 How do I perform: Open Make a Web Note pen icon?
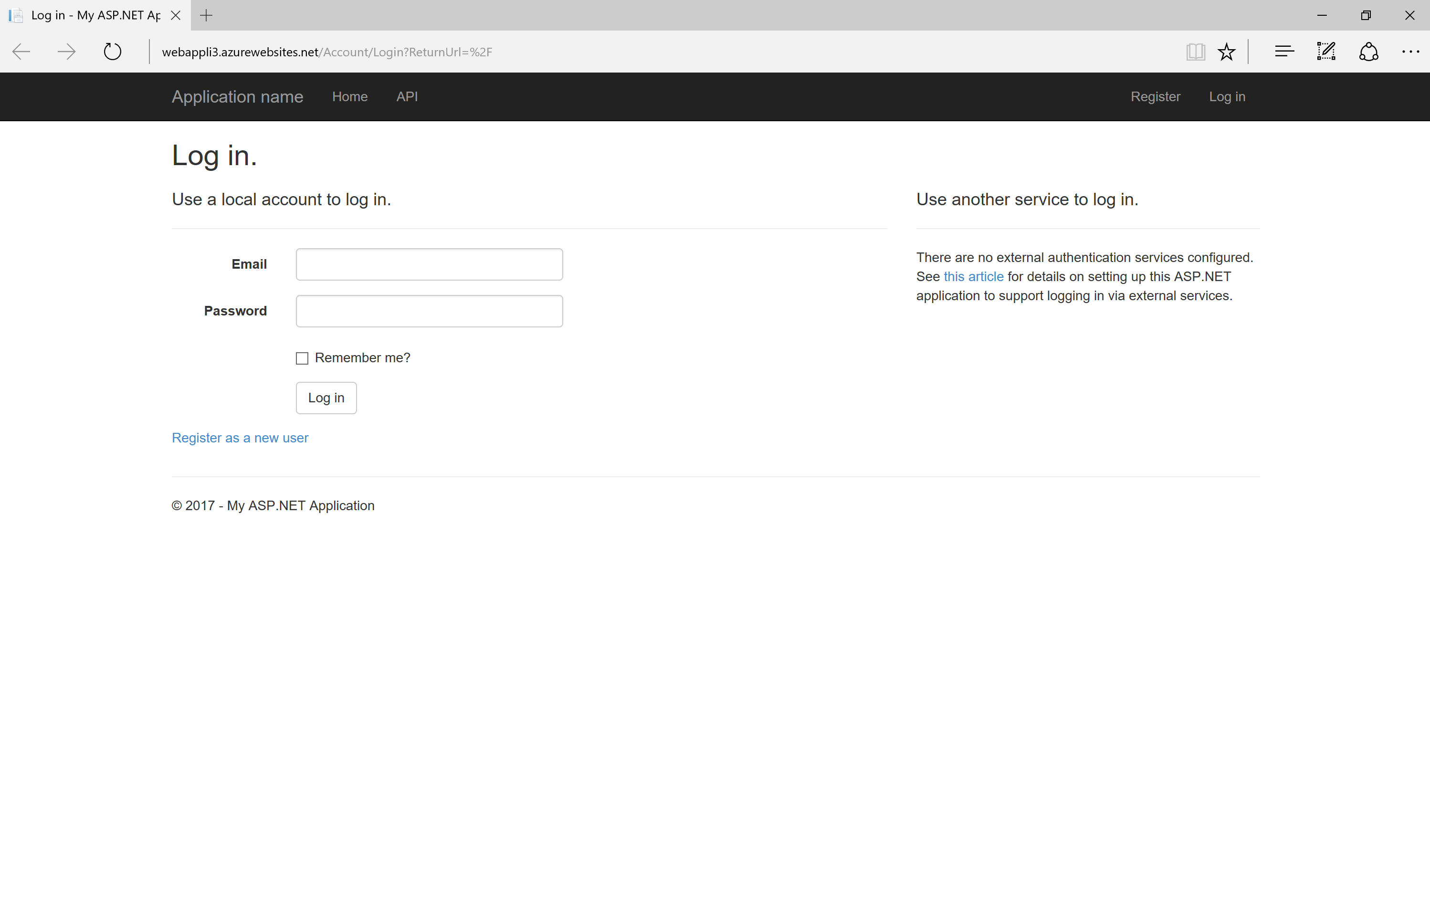point(1326,52)
